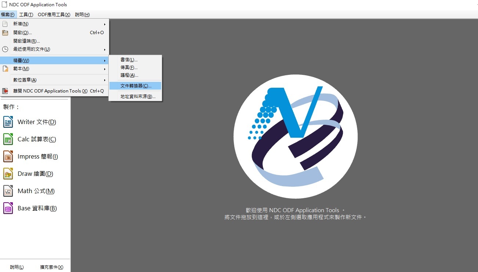This screenshot has width=478, height=272.
Task: Create a Draw 繪圖(D) drawing
Action: coord(35,174)
